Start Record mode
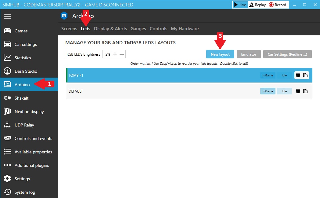This screenshot has width=320, height=198. coord(278,5)
